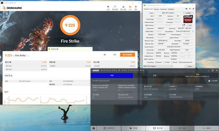Click the Close button in GPU-Z
This screenshot has width=219, height=131.
tap(189, 66)
